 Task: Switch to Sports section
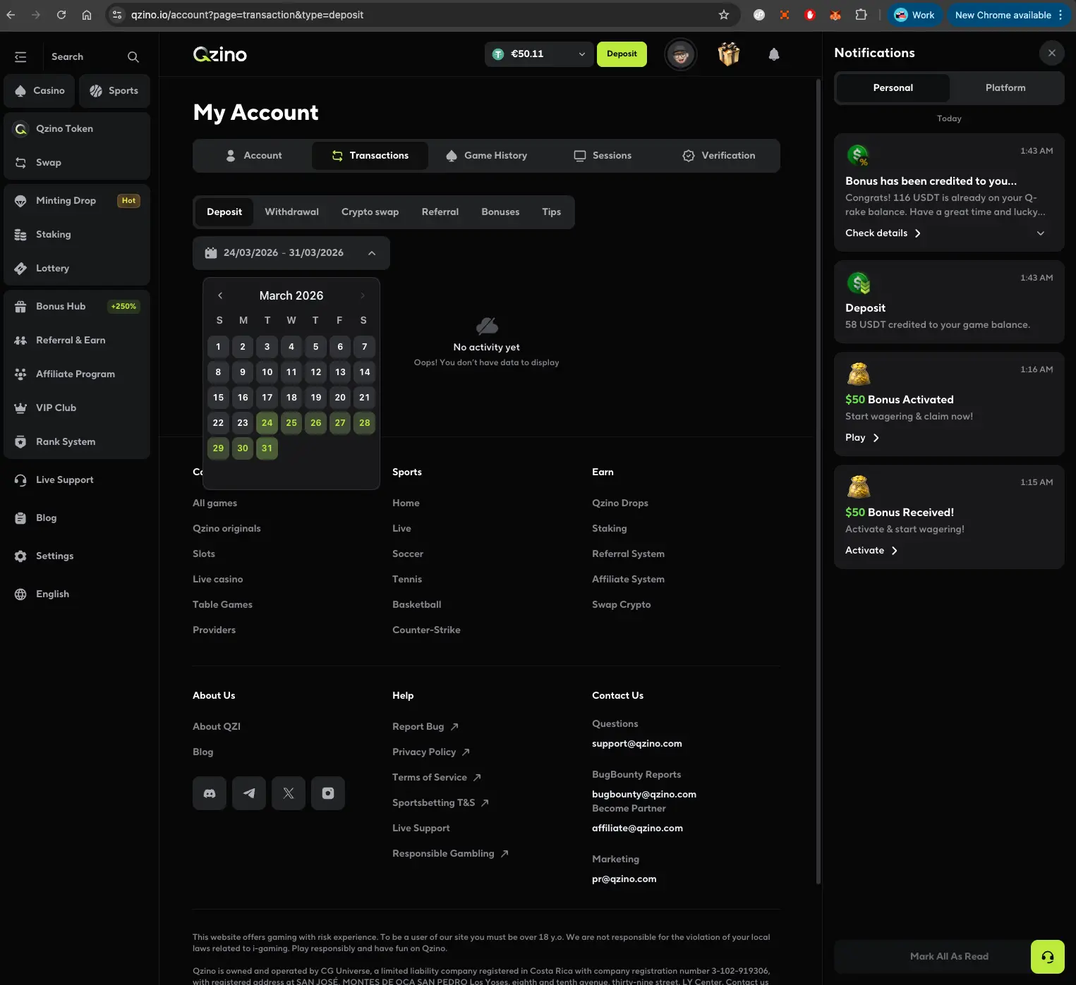click(x=114, y=91)
